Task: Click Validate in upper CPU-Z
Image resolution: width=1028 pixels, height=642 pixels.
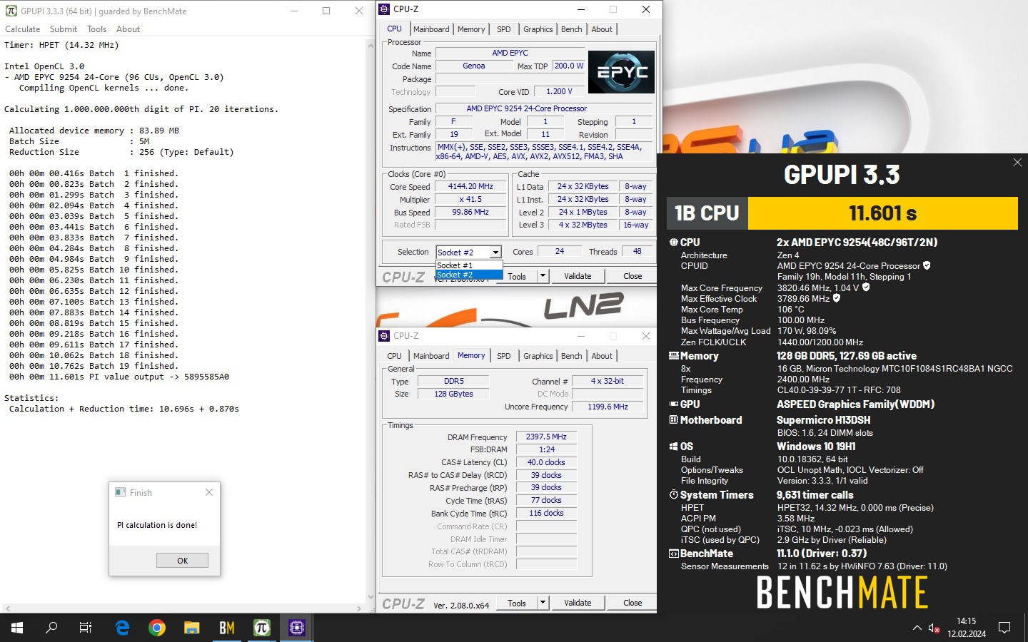Action: click(x=578, y=276)
